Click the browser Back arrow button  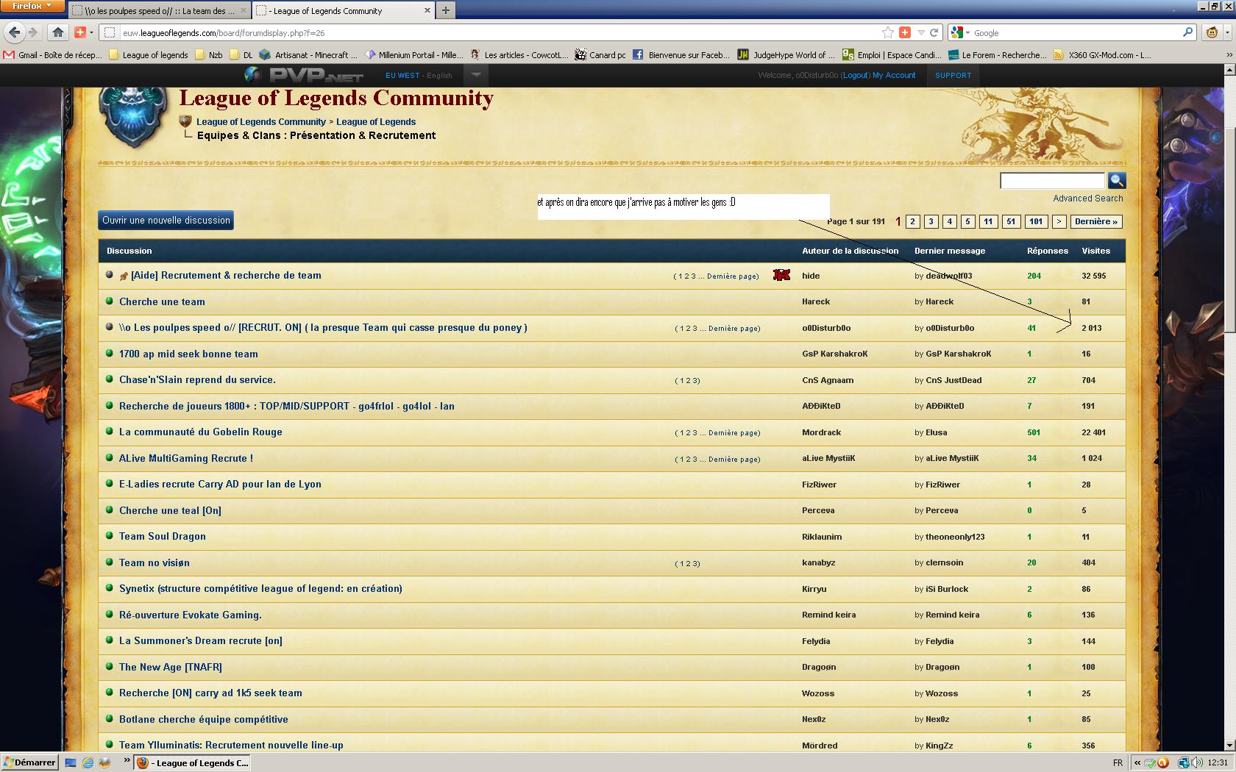point(14,32)
